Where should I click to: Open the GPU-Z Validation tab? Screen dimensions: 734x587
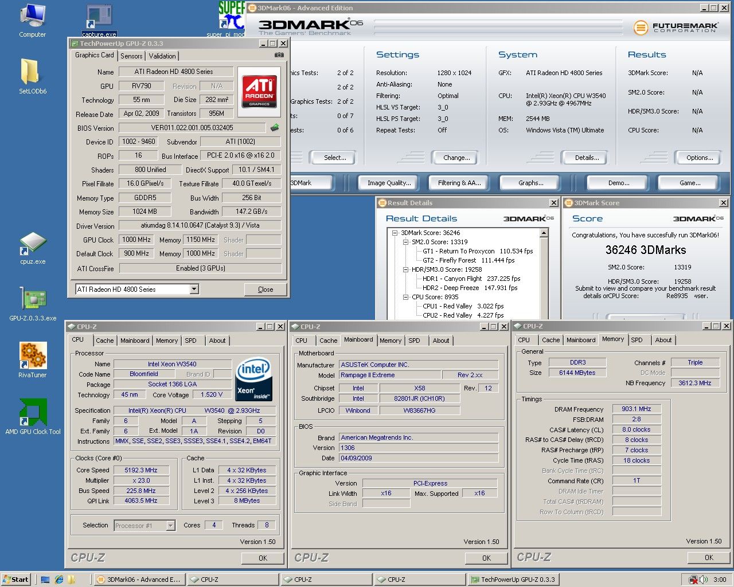click(162, 56)
